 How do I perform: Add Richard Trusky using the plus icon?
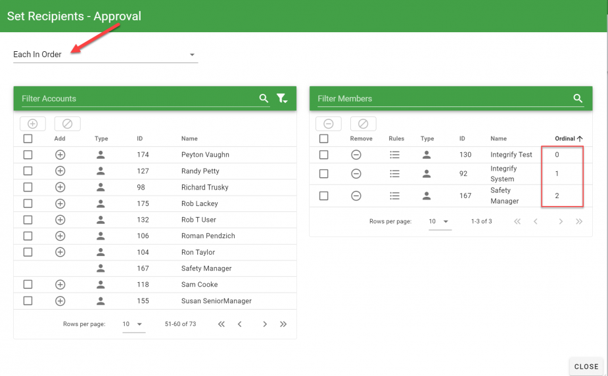coord(60,187)
